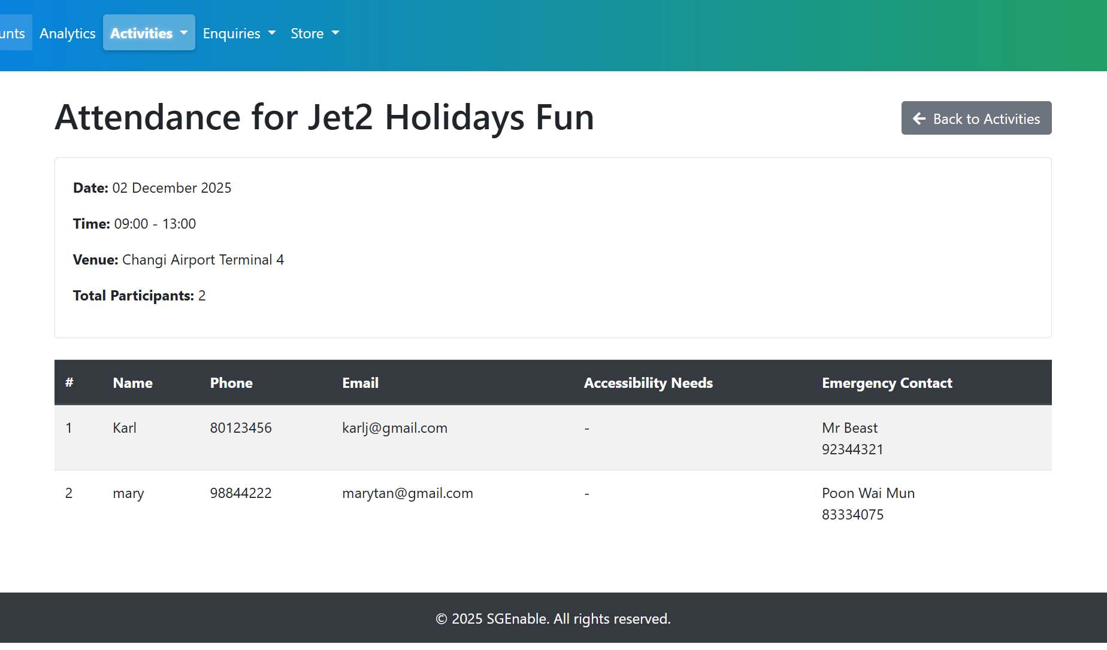Select Karl's phone number 80123456

pyautogui.click(x=241, y=428)
